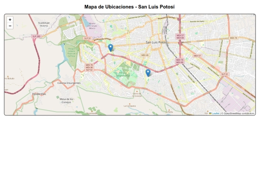Image resolution: width=259 pixels, height=194 pixels.
Task: Zoom out of the map with minus button
Action: point(10,26)
